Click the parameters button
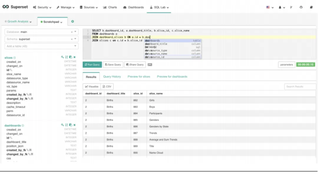Viewport: 322px width, 175px height. click(286, 65)
